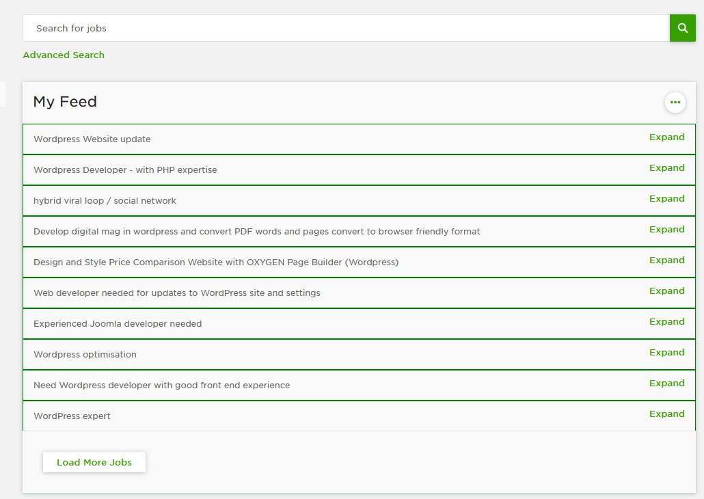The image size is (704, 499).
Task: Open the Wordpress Website update title
Action: tap(92, 139)
